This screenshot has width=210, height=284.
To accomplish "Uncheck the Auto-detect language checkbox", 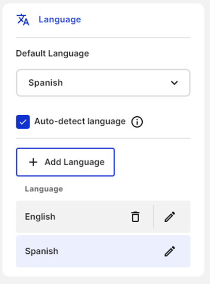I will [x=23, y=122].
